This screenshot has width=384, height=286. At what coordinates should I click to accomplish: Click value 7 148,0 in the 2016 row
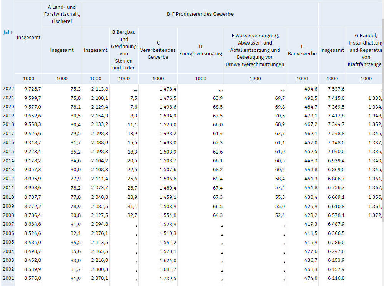(x=336, y=143)
